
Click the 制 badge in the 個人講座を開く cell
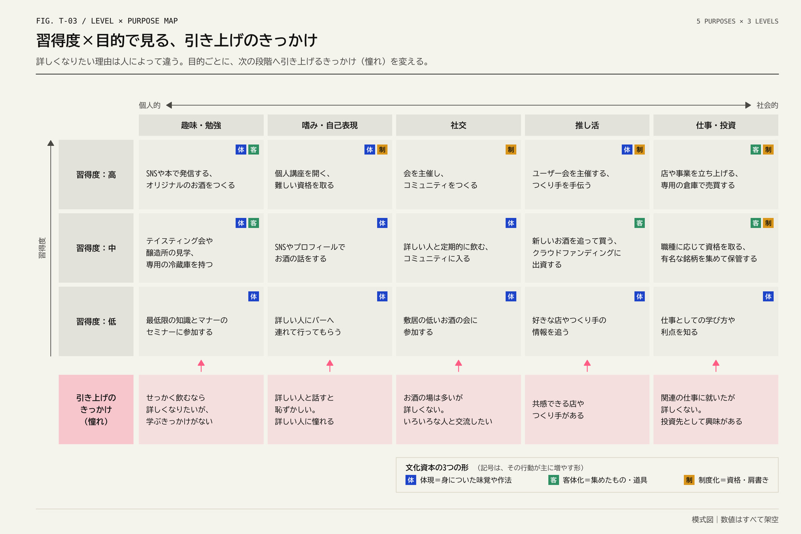coord(382,150)
